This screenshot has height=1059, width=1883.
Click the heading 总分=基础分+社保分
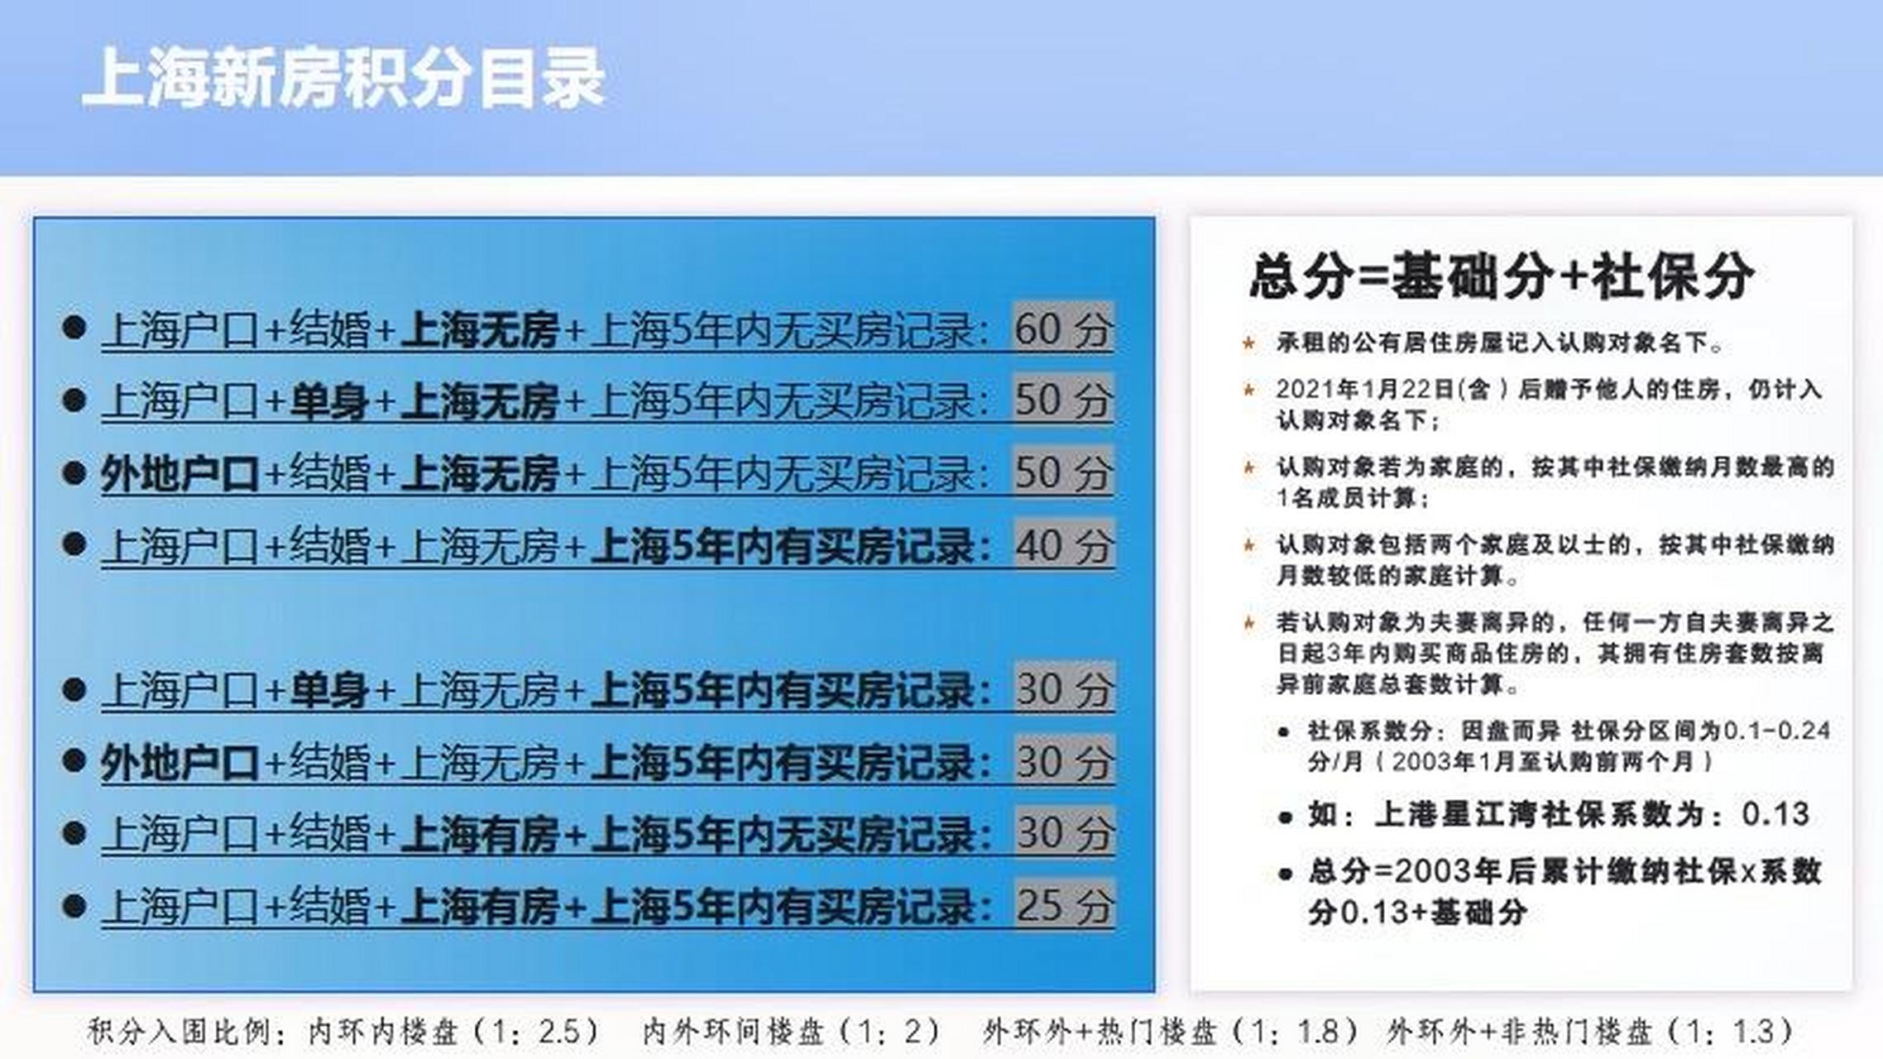1502,276
